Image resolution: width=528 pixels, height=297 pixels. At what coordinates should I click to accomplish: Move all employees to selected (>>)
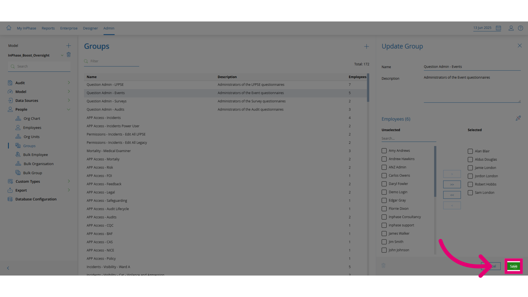[x=452, y=184]
